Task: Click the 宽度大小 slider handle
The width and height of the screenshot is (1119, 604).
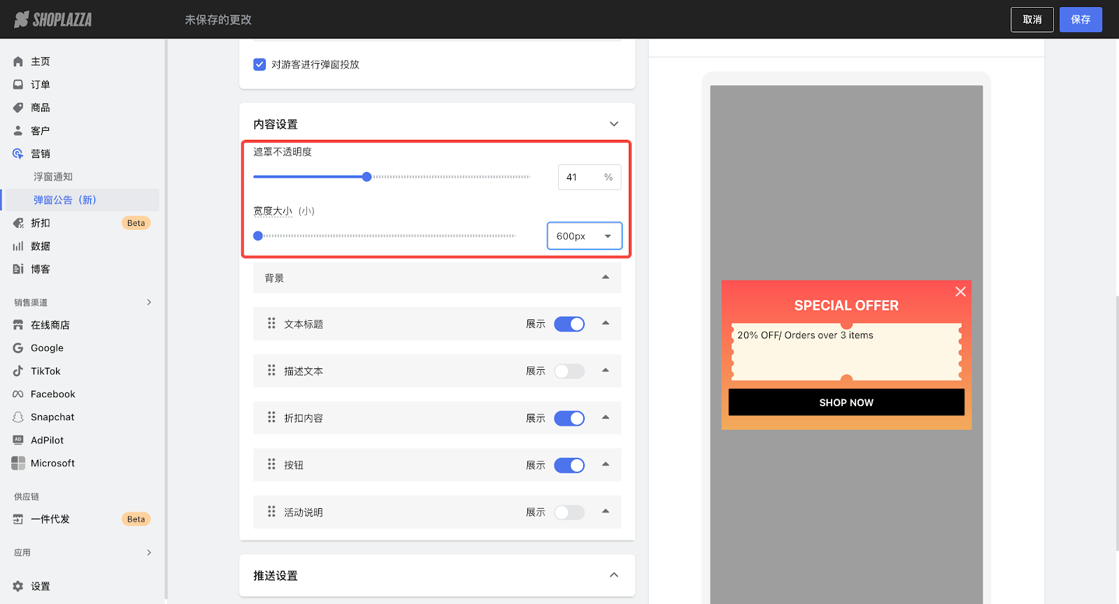Action: click(x=258, y=236)
